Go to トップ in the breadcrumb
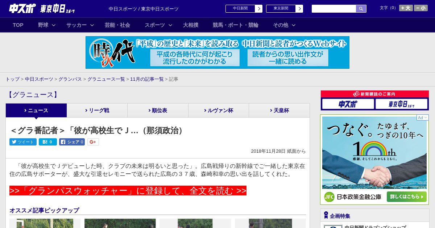The width and height of the screenshot is (435, 228). coord(12,79)
